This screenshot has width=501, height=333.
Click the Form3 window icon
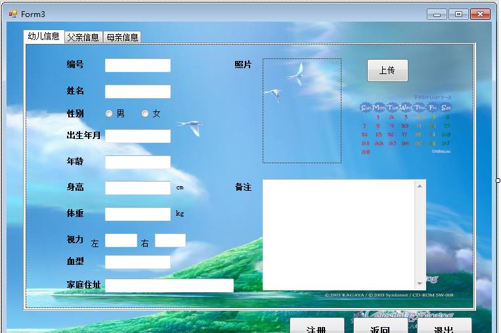pos(13,14)
